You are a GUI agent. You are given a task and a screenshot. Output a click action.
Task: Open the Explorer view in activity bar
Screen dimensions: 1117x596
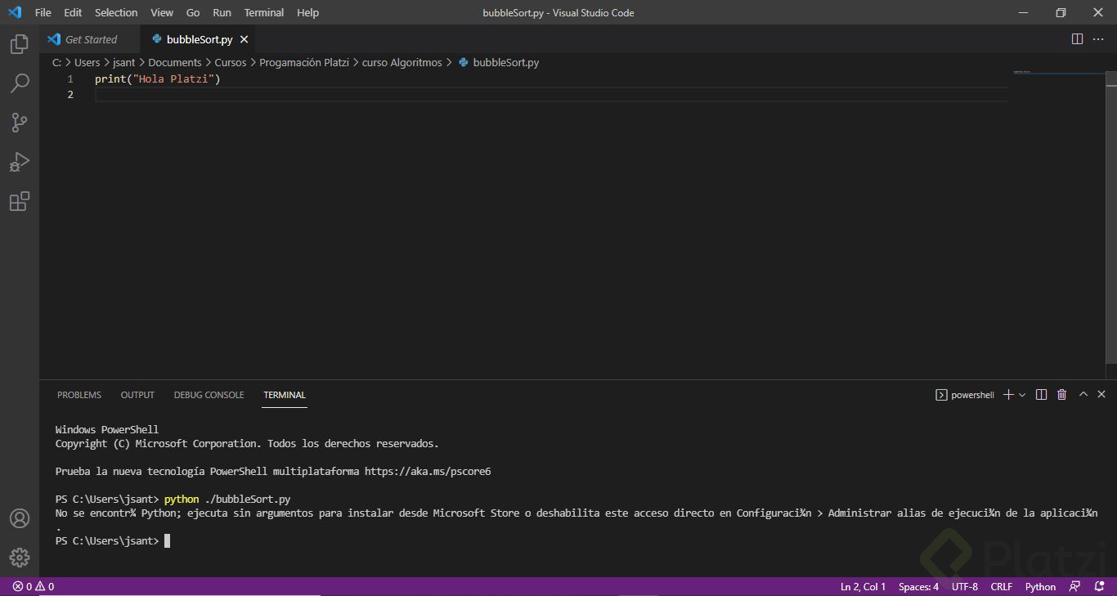pos(20,44)
